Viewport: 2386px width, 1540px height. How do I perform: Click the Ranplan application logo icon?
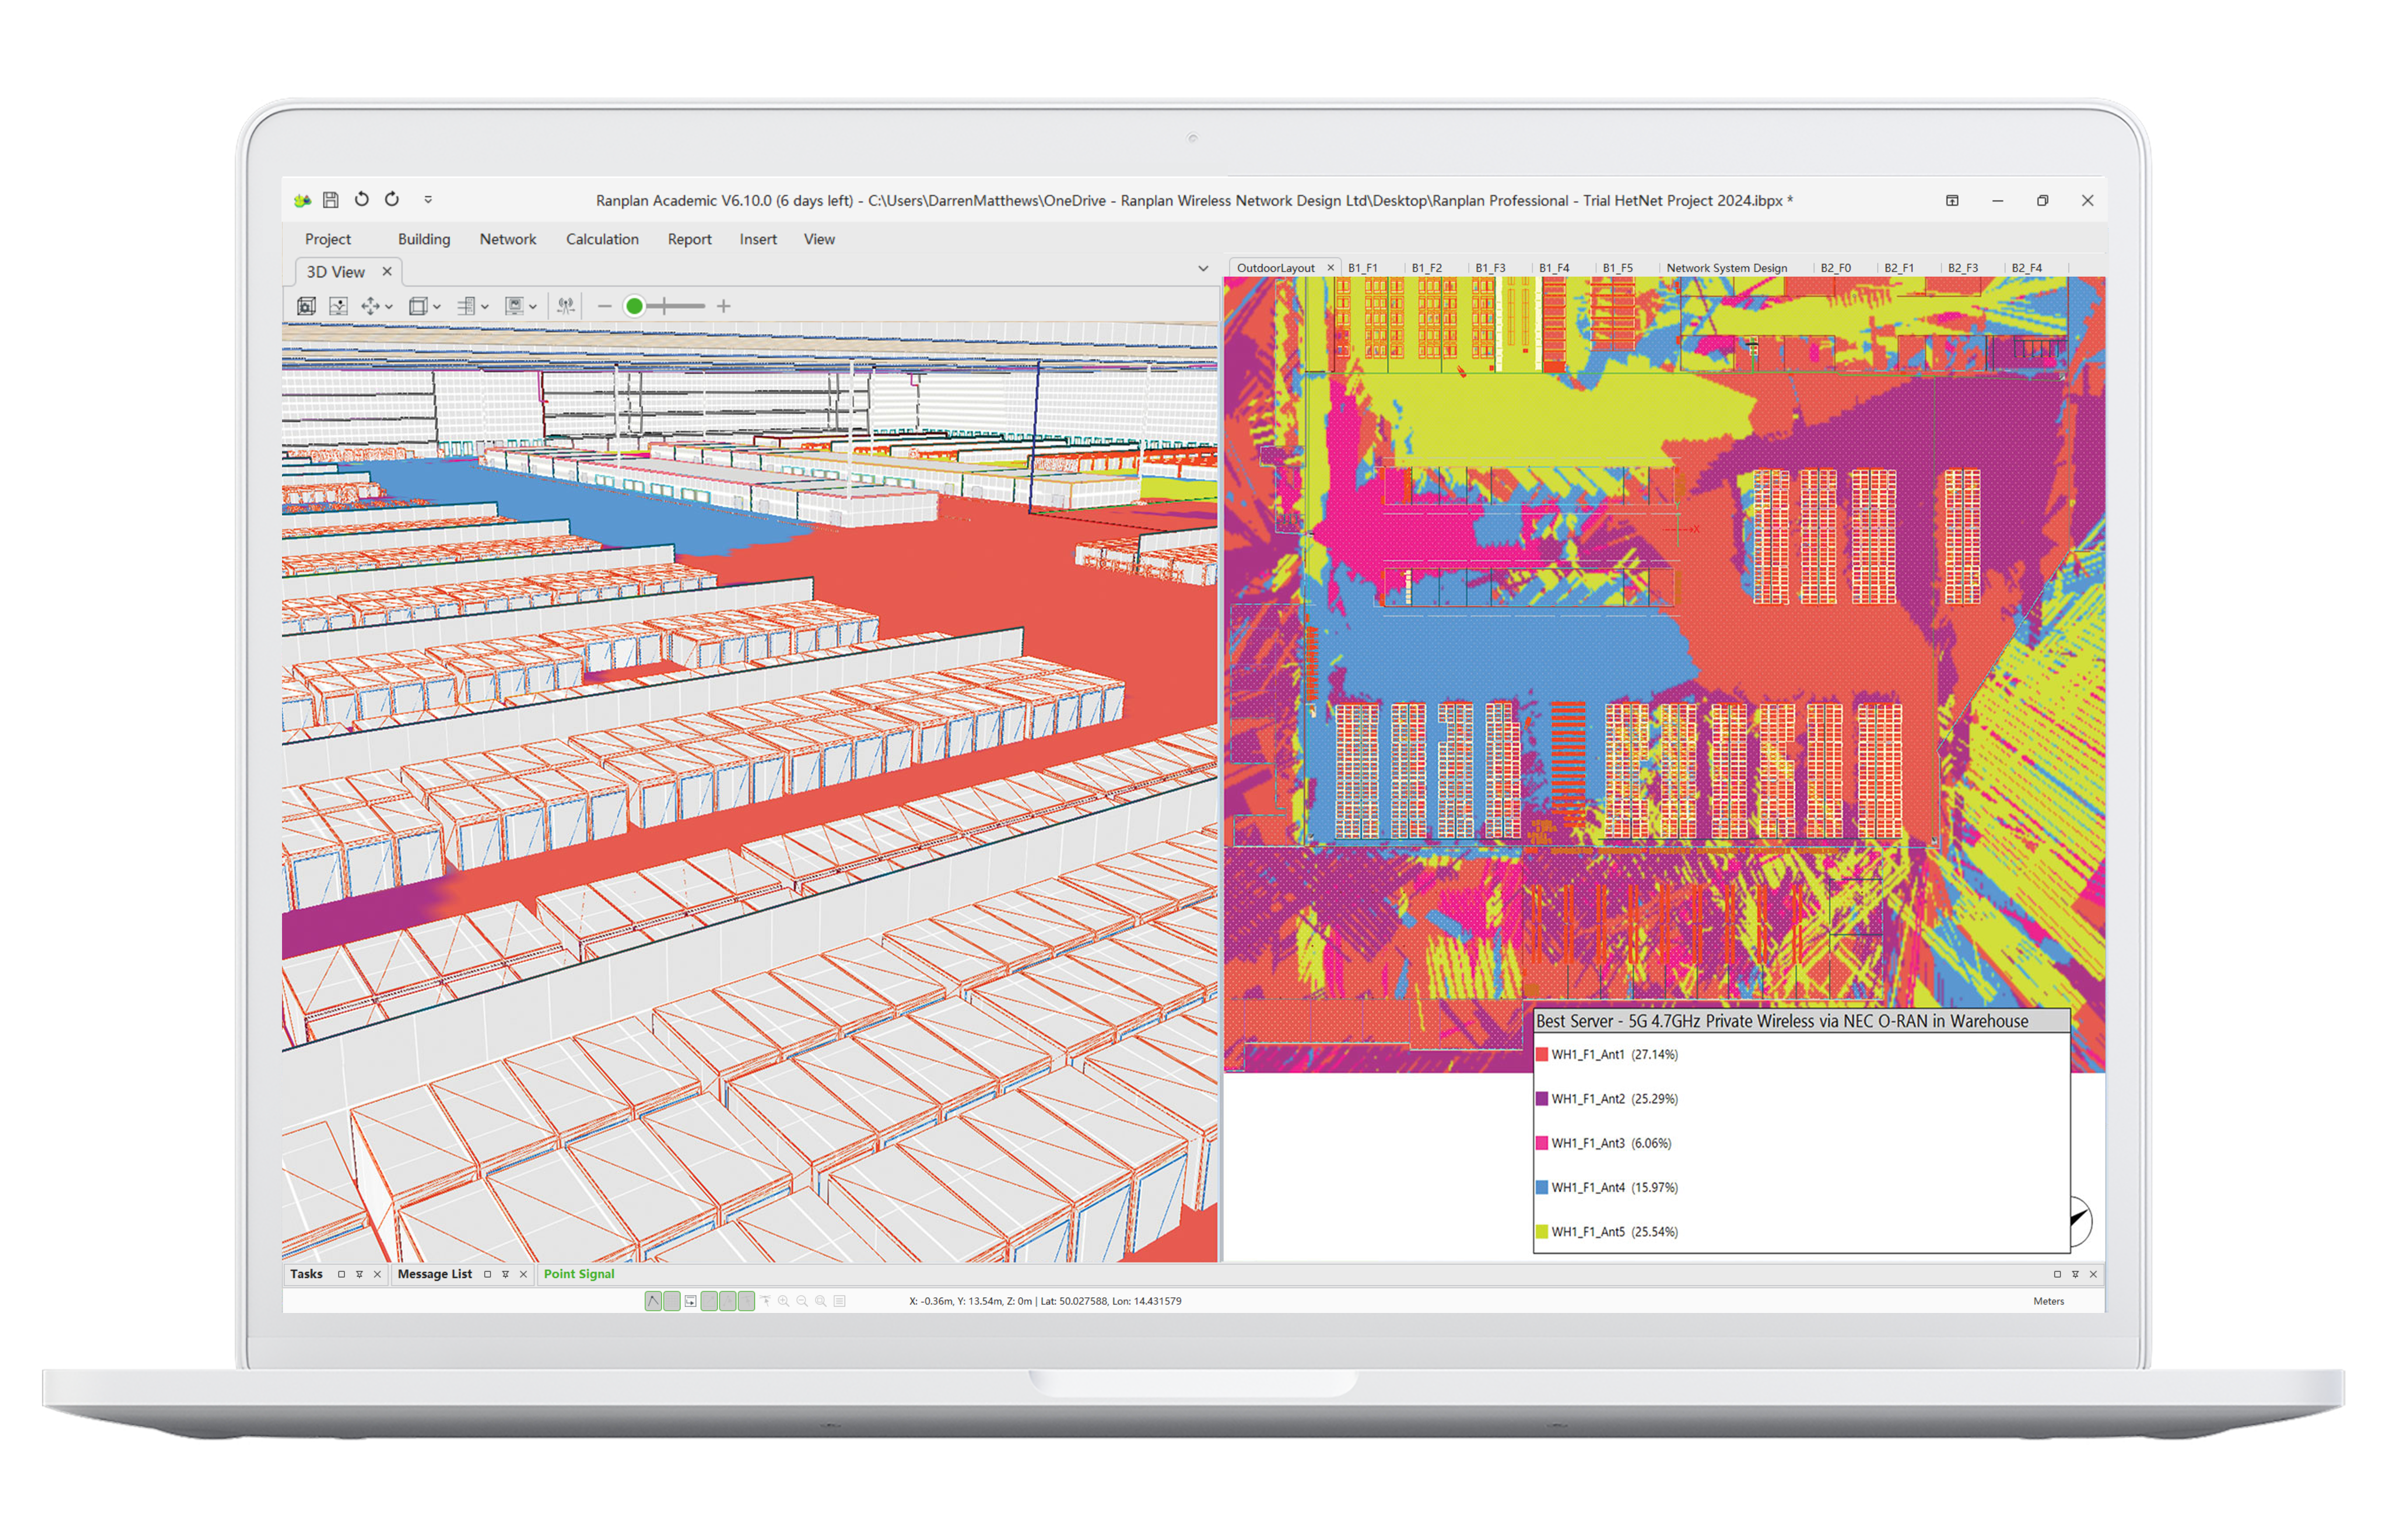[x=302, y=200]
